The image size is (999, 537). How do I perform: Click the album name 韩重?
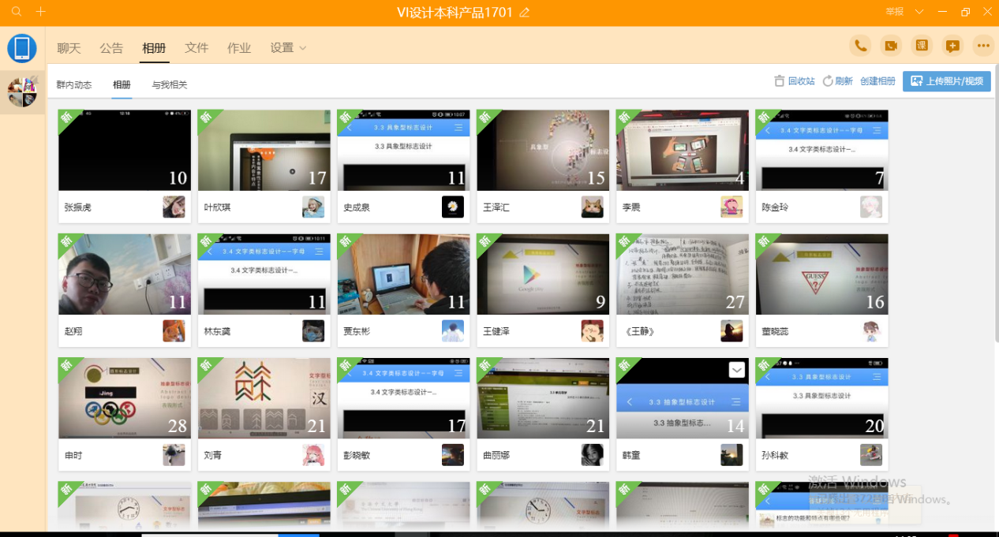[631, 455]
